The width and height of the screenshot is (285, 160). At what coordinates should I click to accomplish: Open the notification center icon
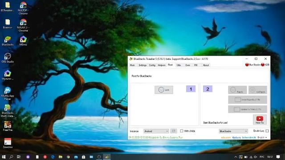point(278,157)
